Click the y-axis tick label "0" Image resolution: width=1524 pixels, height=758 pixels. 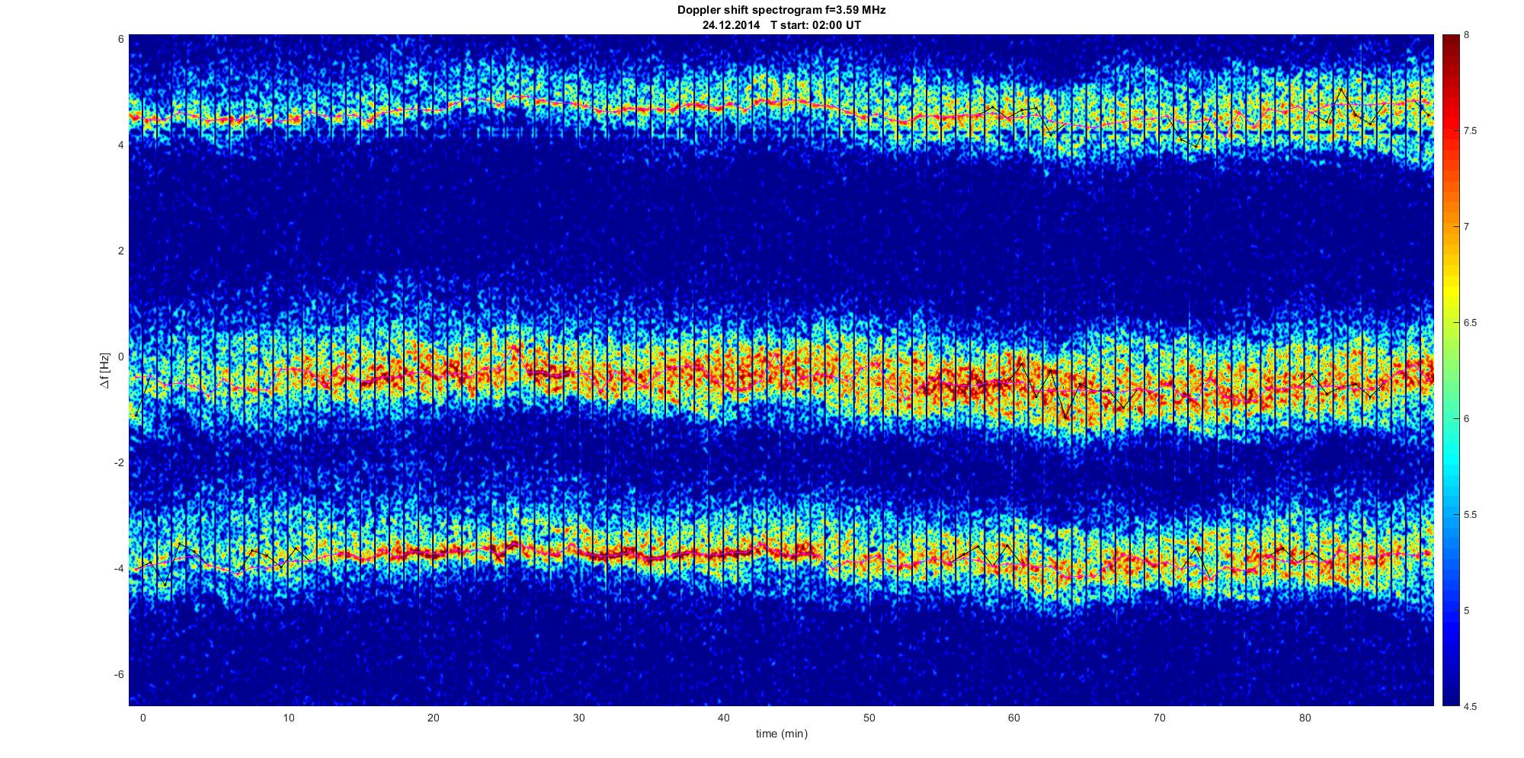click(x=121, y=357)
